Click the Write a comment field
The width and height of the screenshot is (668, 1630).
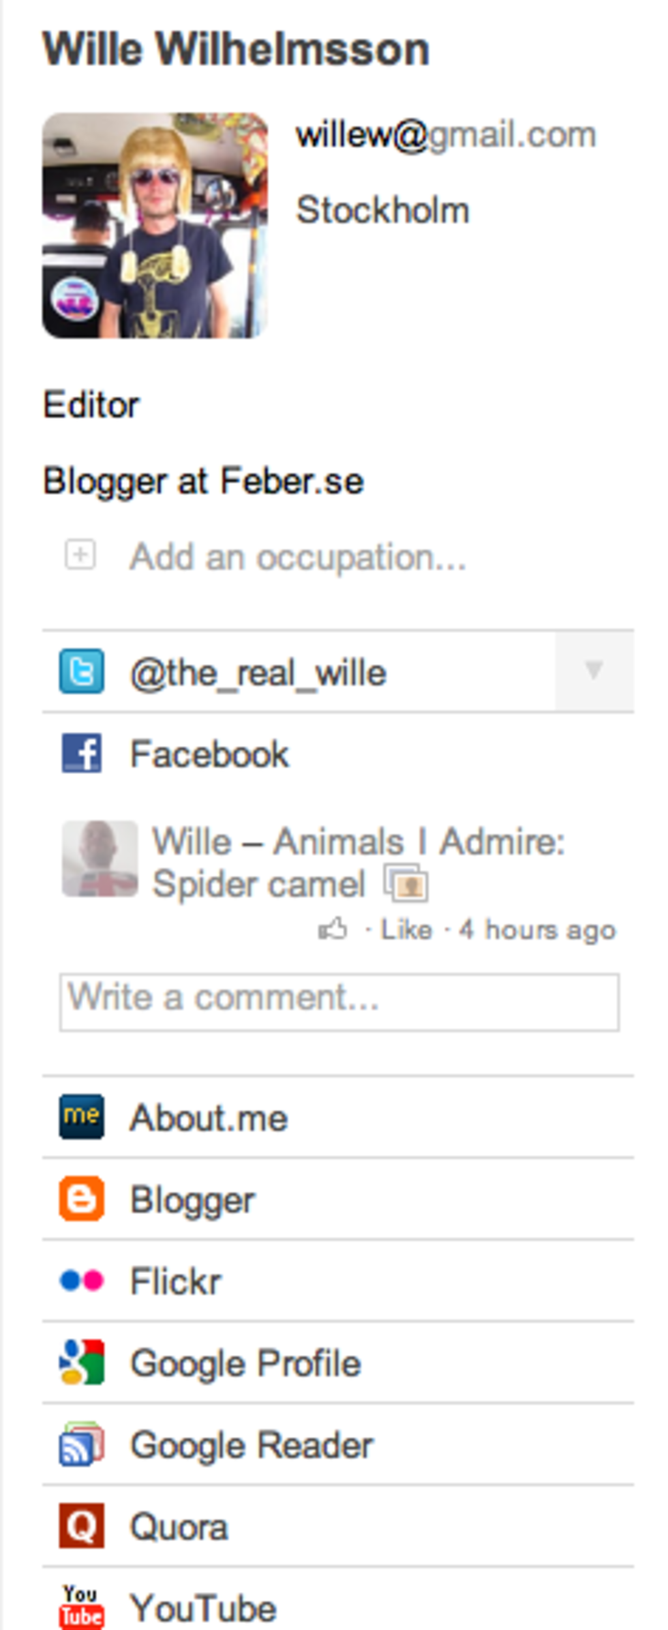(x=339, y=1002)
